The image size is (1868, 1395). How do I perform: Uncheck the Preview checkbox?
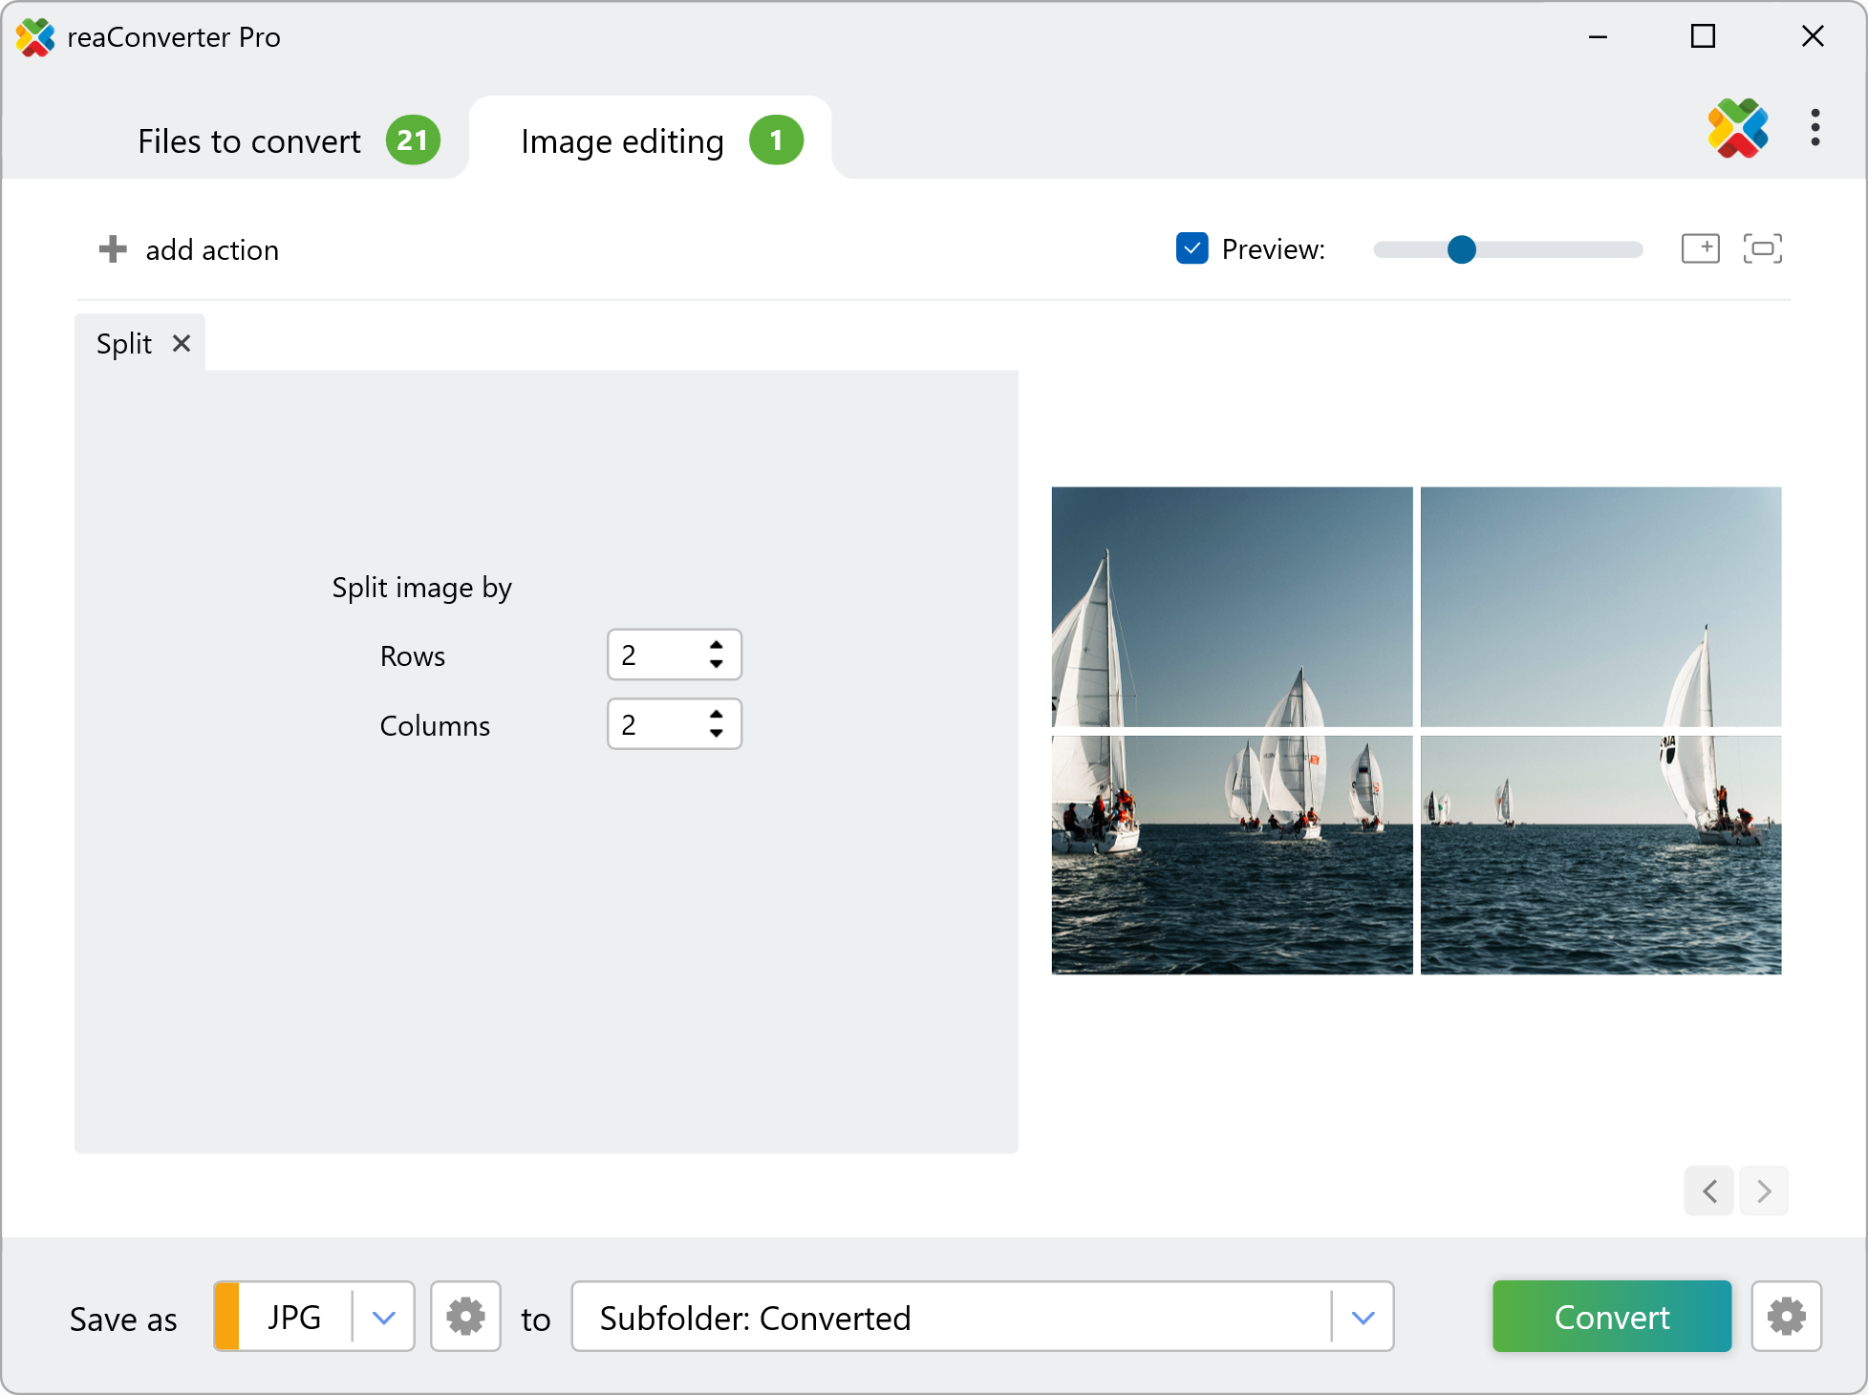point(1192,248)
